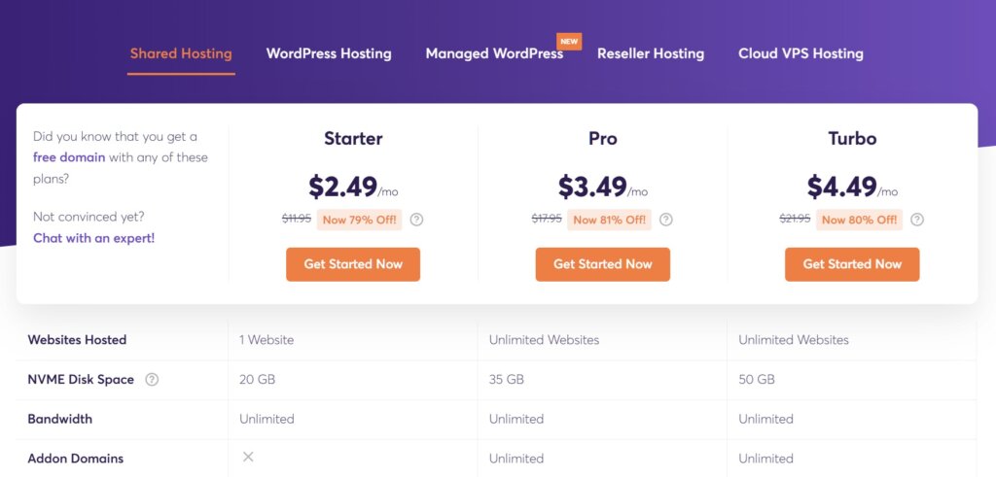Open the Chat with an expert link
Viewport: 996px width, 477px height.
93,238
